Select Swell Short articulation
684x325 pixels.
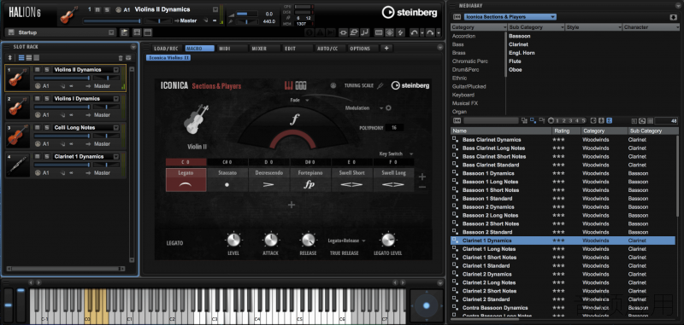[351, 180]
